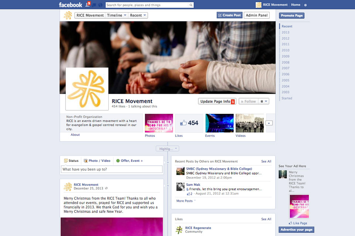Expand More Posts link
The width and height of the screenshot is (355, 236).
click(x=186, y=201)
